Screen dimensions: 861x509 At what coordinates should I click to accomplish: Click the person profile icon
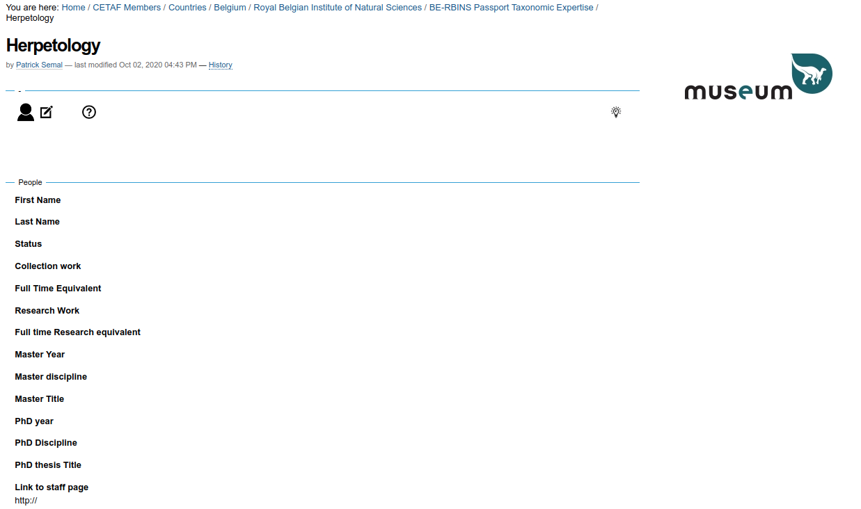pyautogui.click(x=26, y=112)
